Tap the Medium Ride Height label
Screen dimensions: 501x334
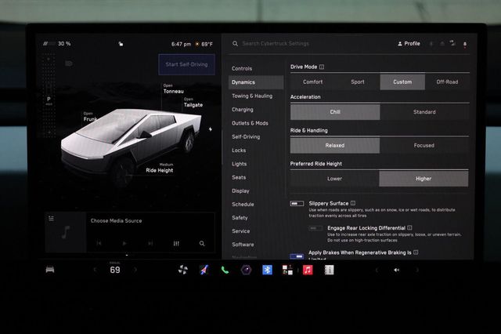pyautogui.click(x=160, y=168)
